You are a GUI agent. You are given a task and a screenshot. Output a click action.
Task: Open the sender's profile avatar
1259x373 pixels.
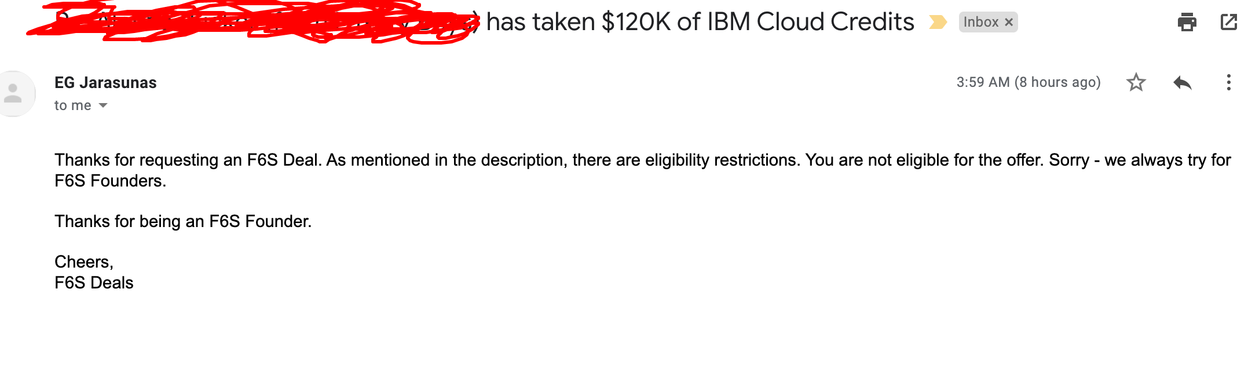click(x=13, y=94)
